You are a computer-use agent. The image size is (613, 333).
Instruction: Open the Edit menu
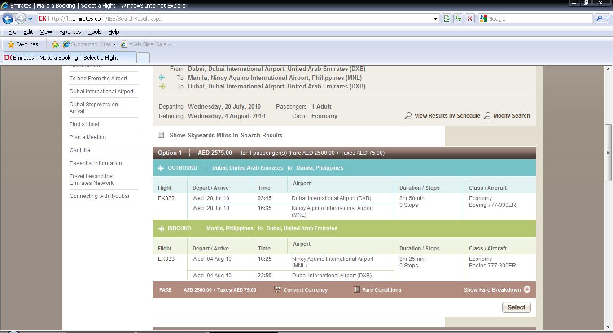click(x=28, y=32)
